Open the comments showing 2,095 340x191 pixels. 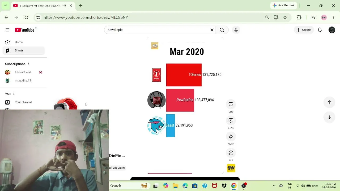point(231,121)
